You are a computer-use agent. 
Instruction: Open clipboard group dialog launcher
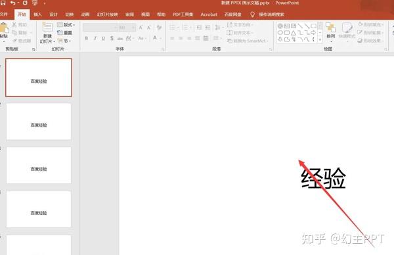[33, 49]
